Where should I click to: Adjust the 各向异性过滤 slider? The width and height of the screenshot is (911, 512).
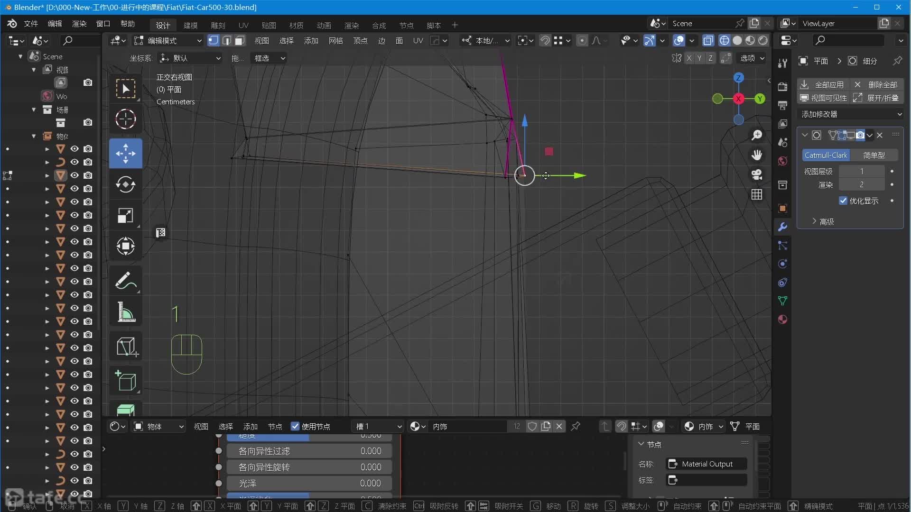click(309, 451)
